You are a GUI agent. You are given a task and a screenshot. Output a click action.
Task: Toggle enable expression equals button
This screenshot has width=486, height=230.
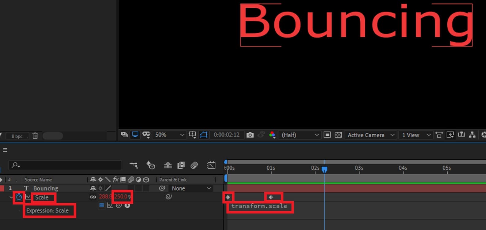101,205
